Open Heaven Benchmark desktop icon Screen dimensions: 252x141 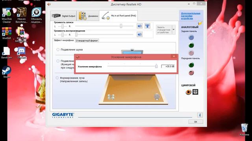[x=22, y=15]
